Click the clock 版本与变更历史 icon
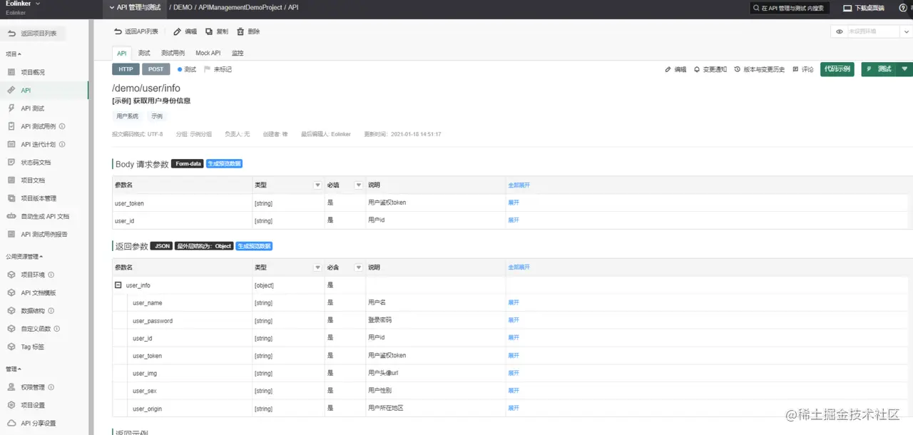Image resolution: width=913 pixels, height=435 pixels. tap(738, 70)
